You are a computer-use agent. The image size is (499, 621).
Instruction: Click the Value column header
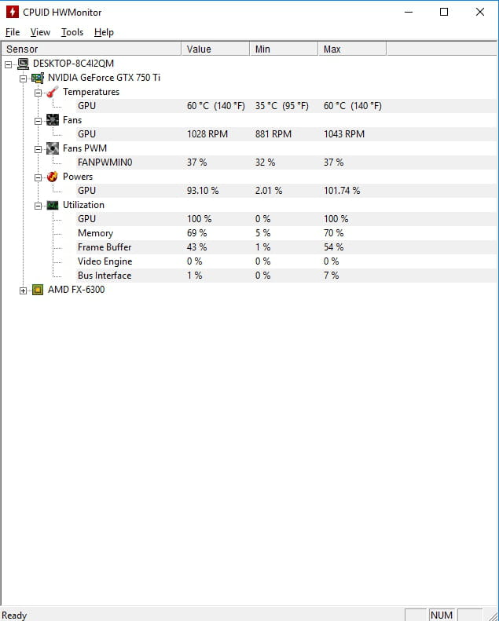215,49
